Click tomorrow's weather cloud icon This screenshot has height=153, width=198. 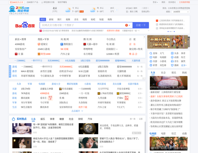pos(93,10)
